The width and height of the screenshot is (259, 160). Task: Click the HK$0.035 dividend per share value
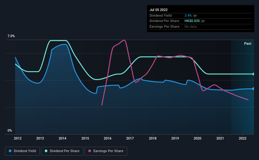pos(192,21)
